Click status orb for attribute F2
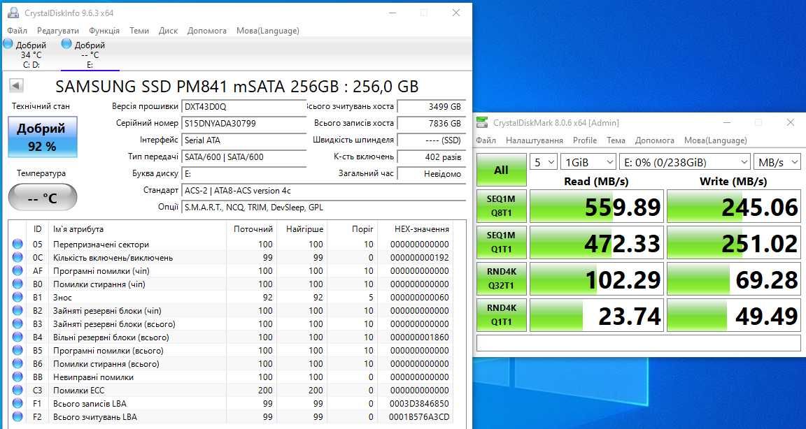 (x=17, y=416)
